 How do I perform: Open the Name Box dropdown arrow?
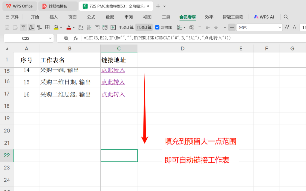click(50, 38)
